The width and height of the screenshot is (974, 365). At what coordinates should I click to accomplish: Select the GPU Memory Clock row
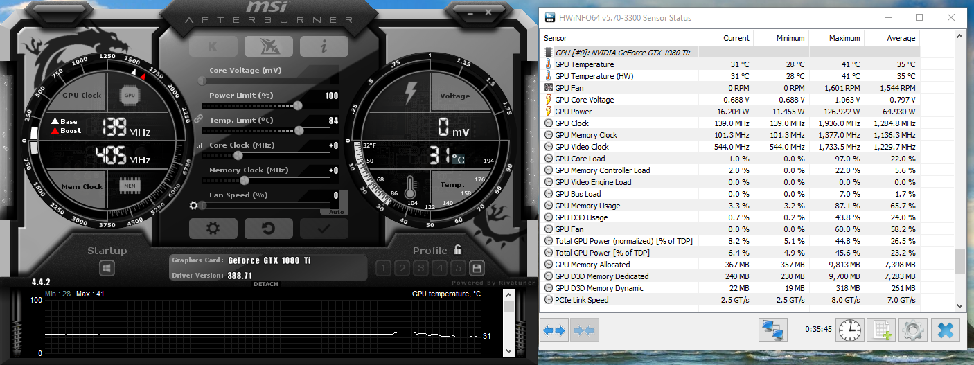(x=730, y=135)
